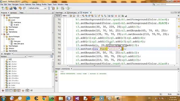Select Event.java in the Projects tree
Viewport: 180px width, 101px height.
tap(17, 22)
